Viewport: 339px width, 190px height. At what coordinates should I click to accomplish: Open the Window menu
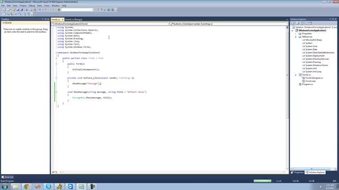coord(55,6)
